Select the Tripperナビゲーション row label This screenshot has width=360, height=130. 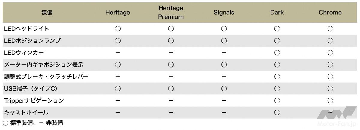coord(34,101)
